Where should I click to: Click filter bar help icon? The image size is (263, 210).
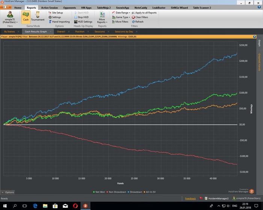[x=254, y=36]
